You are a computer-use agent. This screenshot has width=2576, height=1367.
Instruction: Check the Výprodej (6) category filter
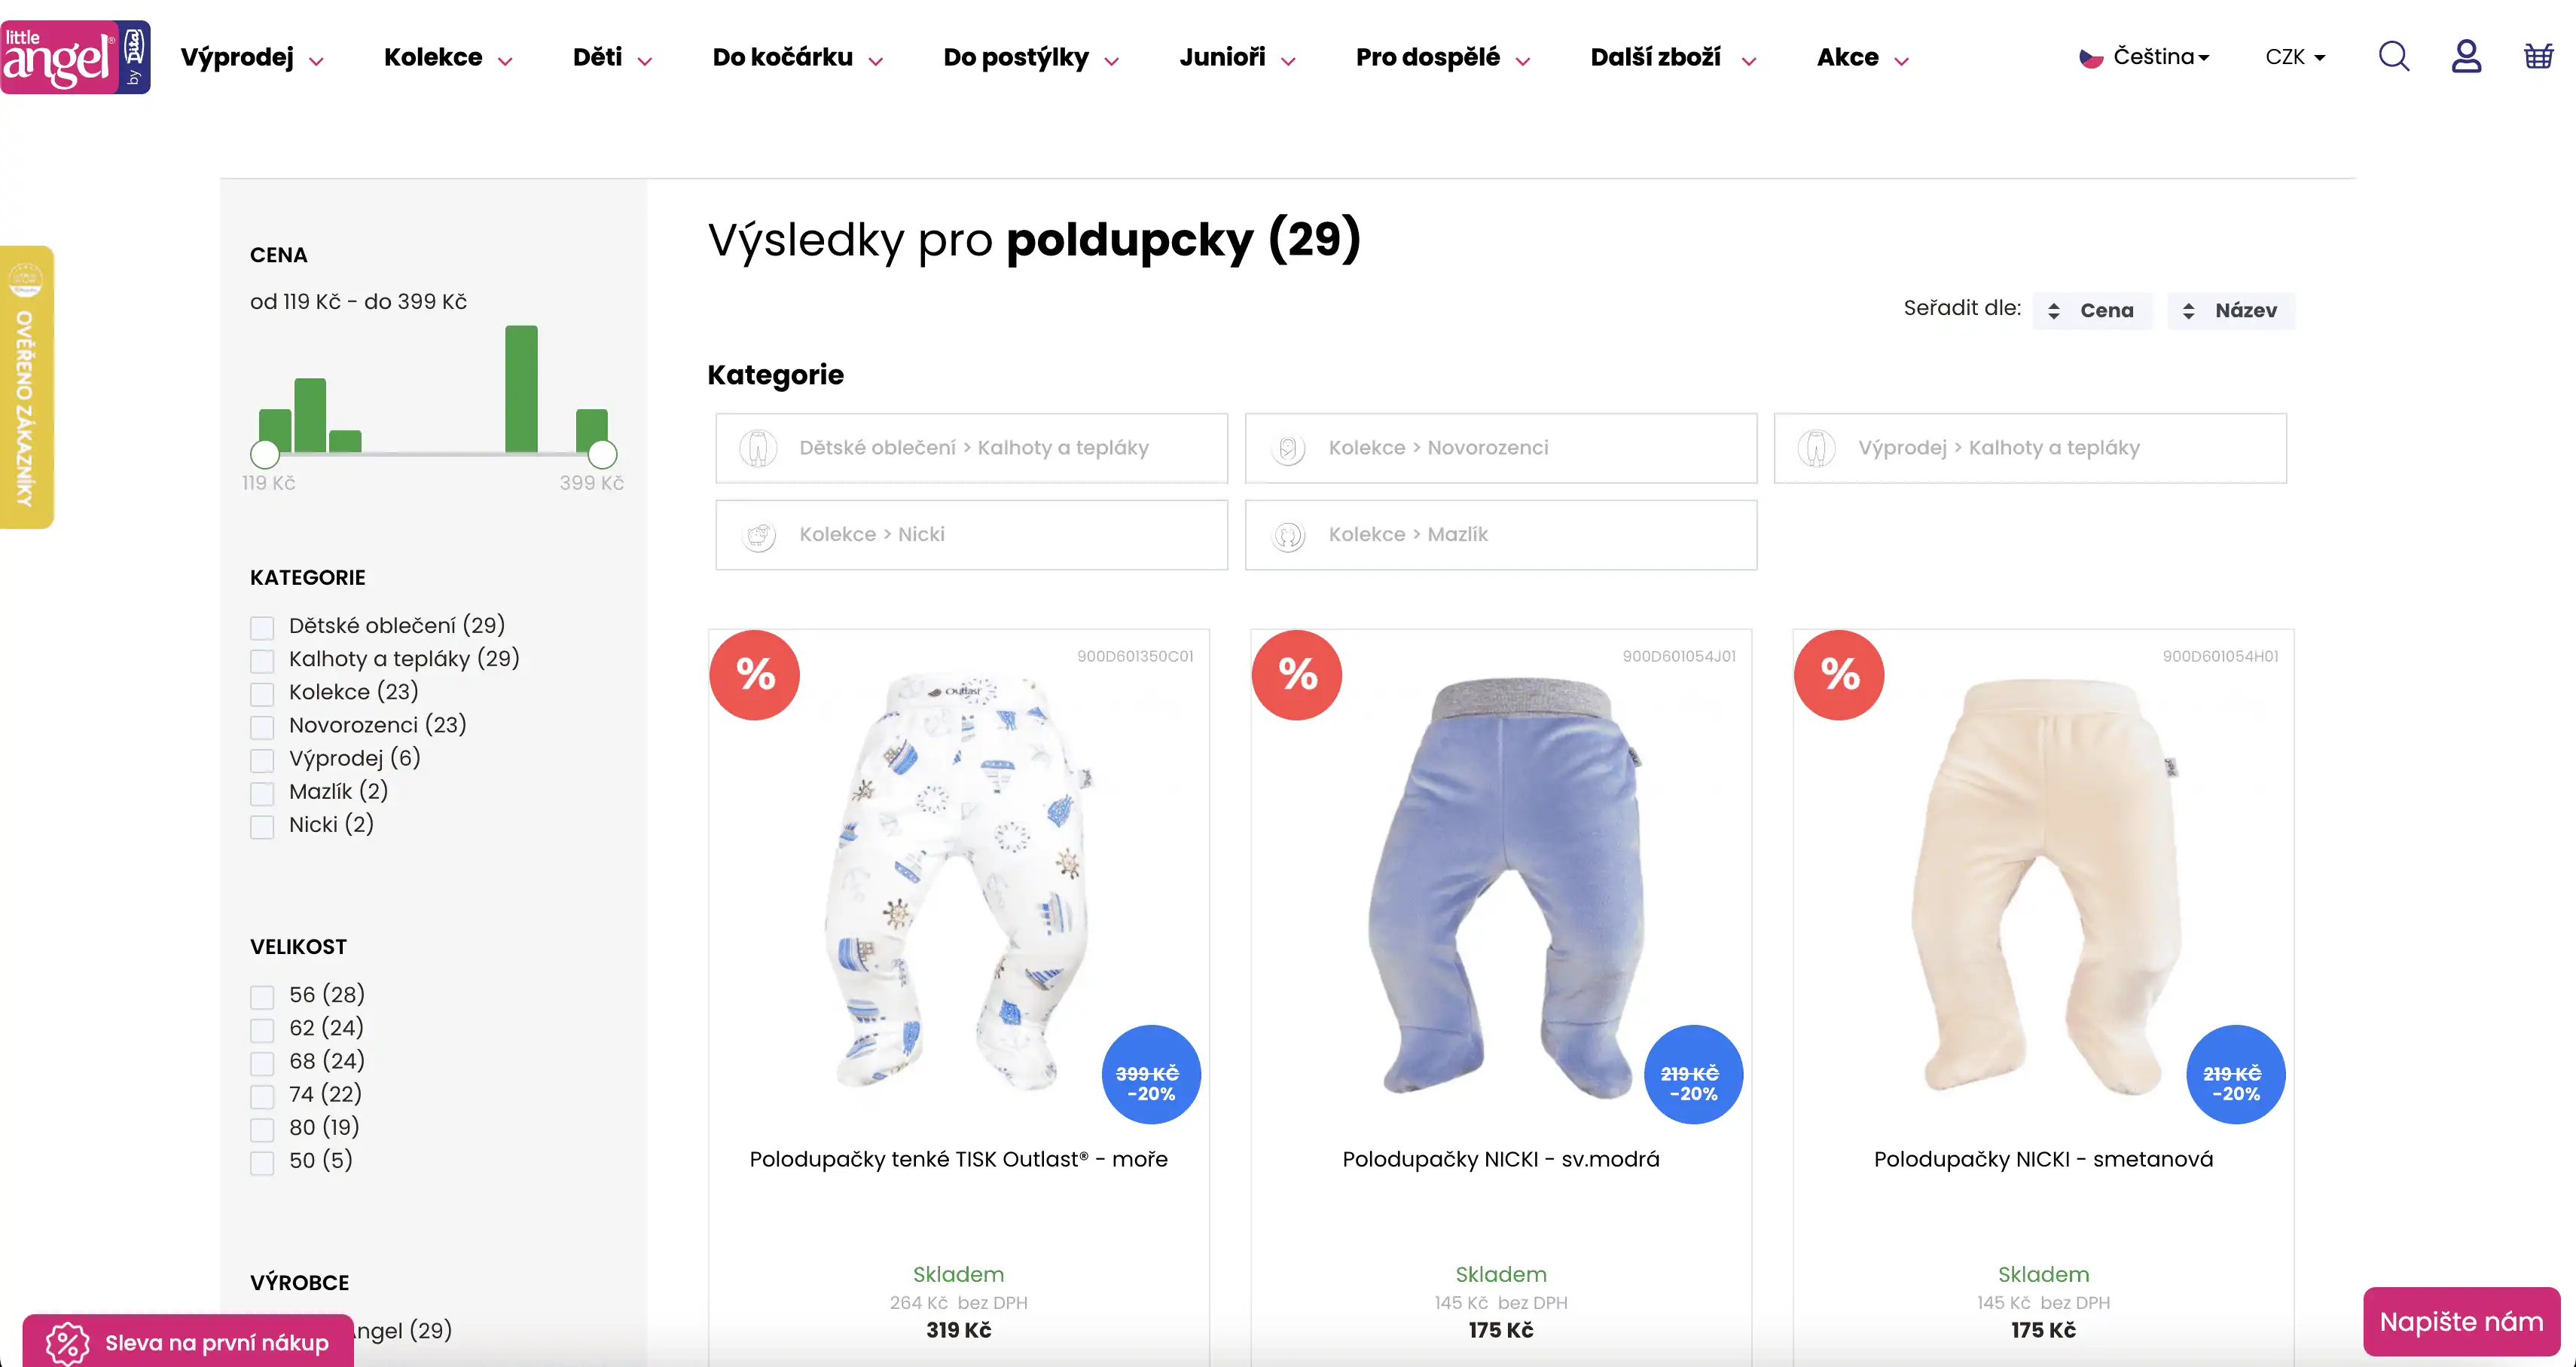tap(262, 760)
